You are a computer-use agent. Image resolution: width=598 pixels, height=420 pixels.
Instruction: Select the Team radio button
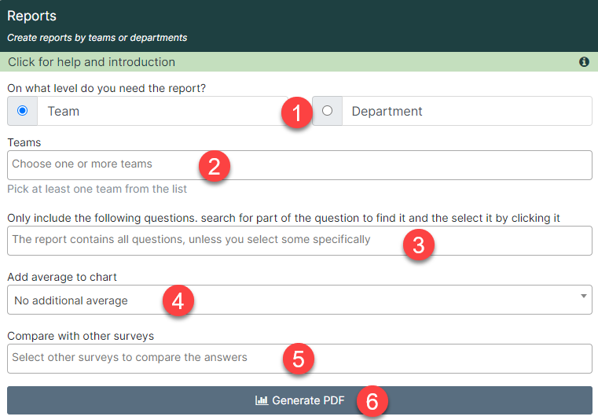click(x=23, y=111)
